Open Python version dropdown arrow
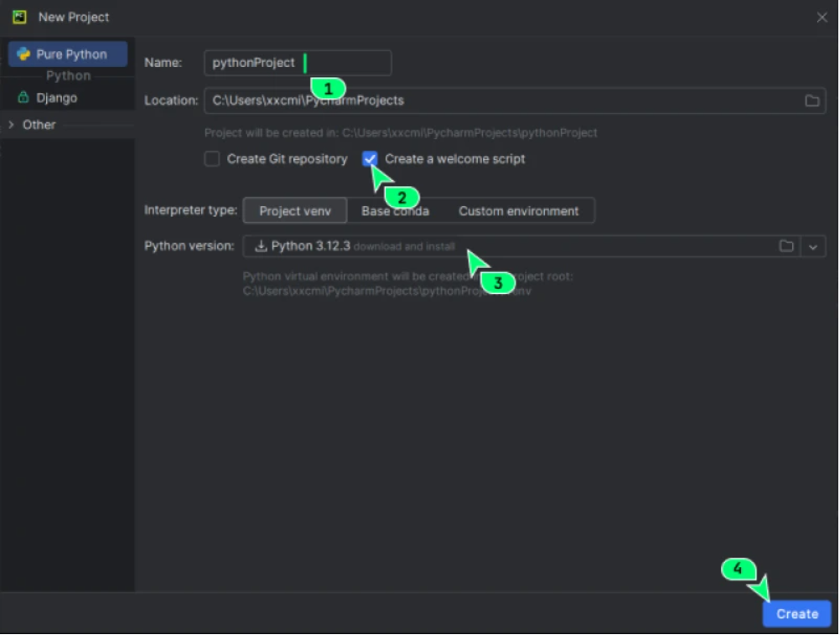 pyautogui.click(x=812, y=247)
